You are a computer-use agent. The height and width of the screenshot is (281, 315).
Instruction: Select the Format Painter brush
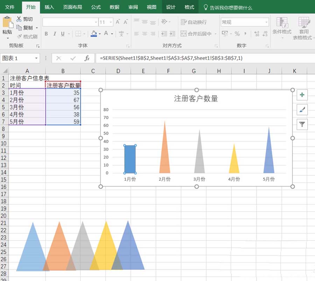click(x=19, y=36)
